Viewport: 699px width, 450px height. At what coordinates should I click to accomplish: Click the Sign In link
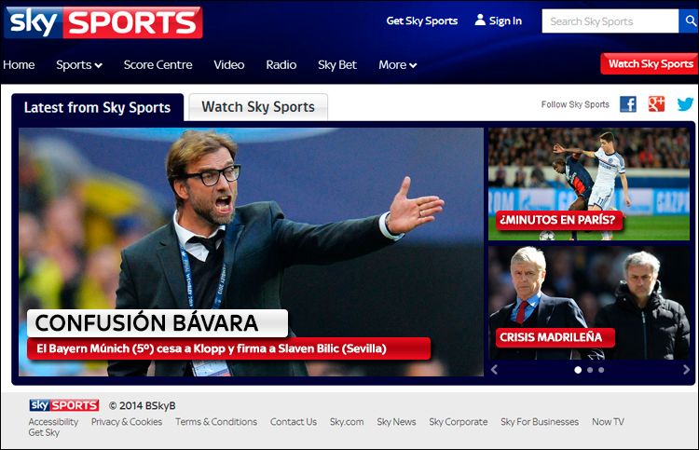click(x=505, y=20)
